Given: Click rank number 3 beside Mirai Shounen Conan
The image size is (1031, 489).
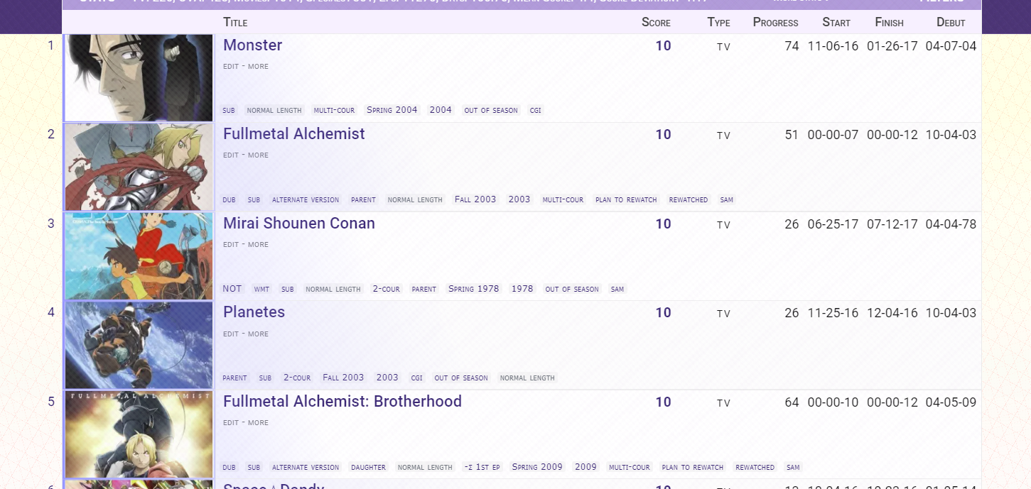Looking at the screenshot, I should click(50, 224).
